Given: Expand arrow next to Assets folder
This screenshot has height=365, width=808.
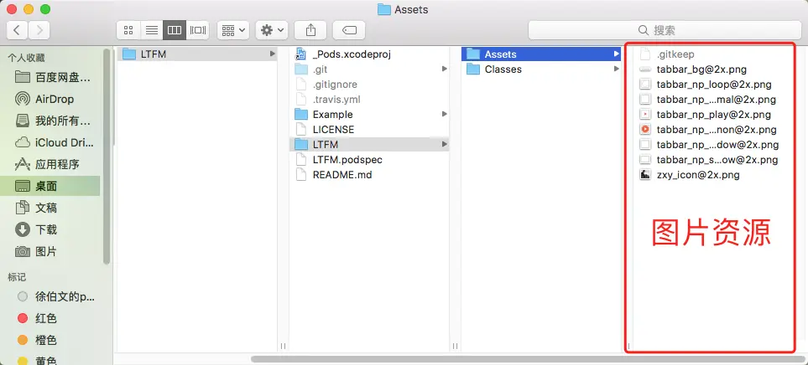Looking at the screenshot, I should click(x=617, y=54).
